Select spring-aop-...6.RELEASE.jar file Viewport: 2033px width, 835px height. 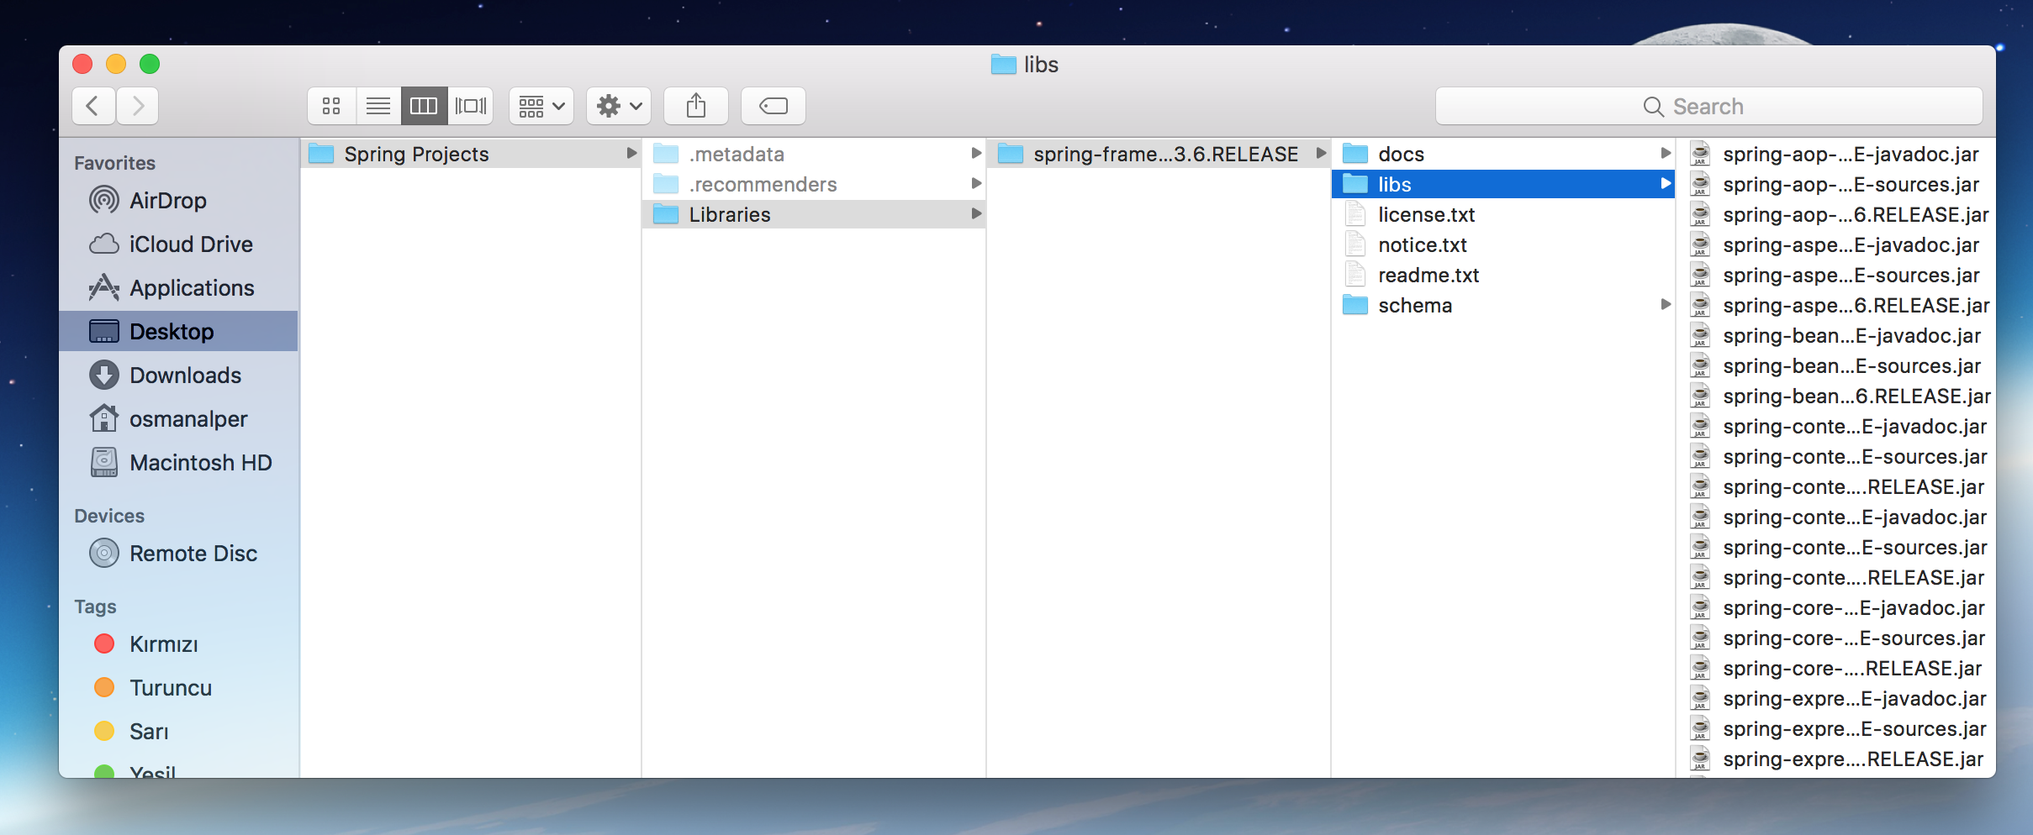[x=1836, y=214]
